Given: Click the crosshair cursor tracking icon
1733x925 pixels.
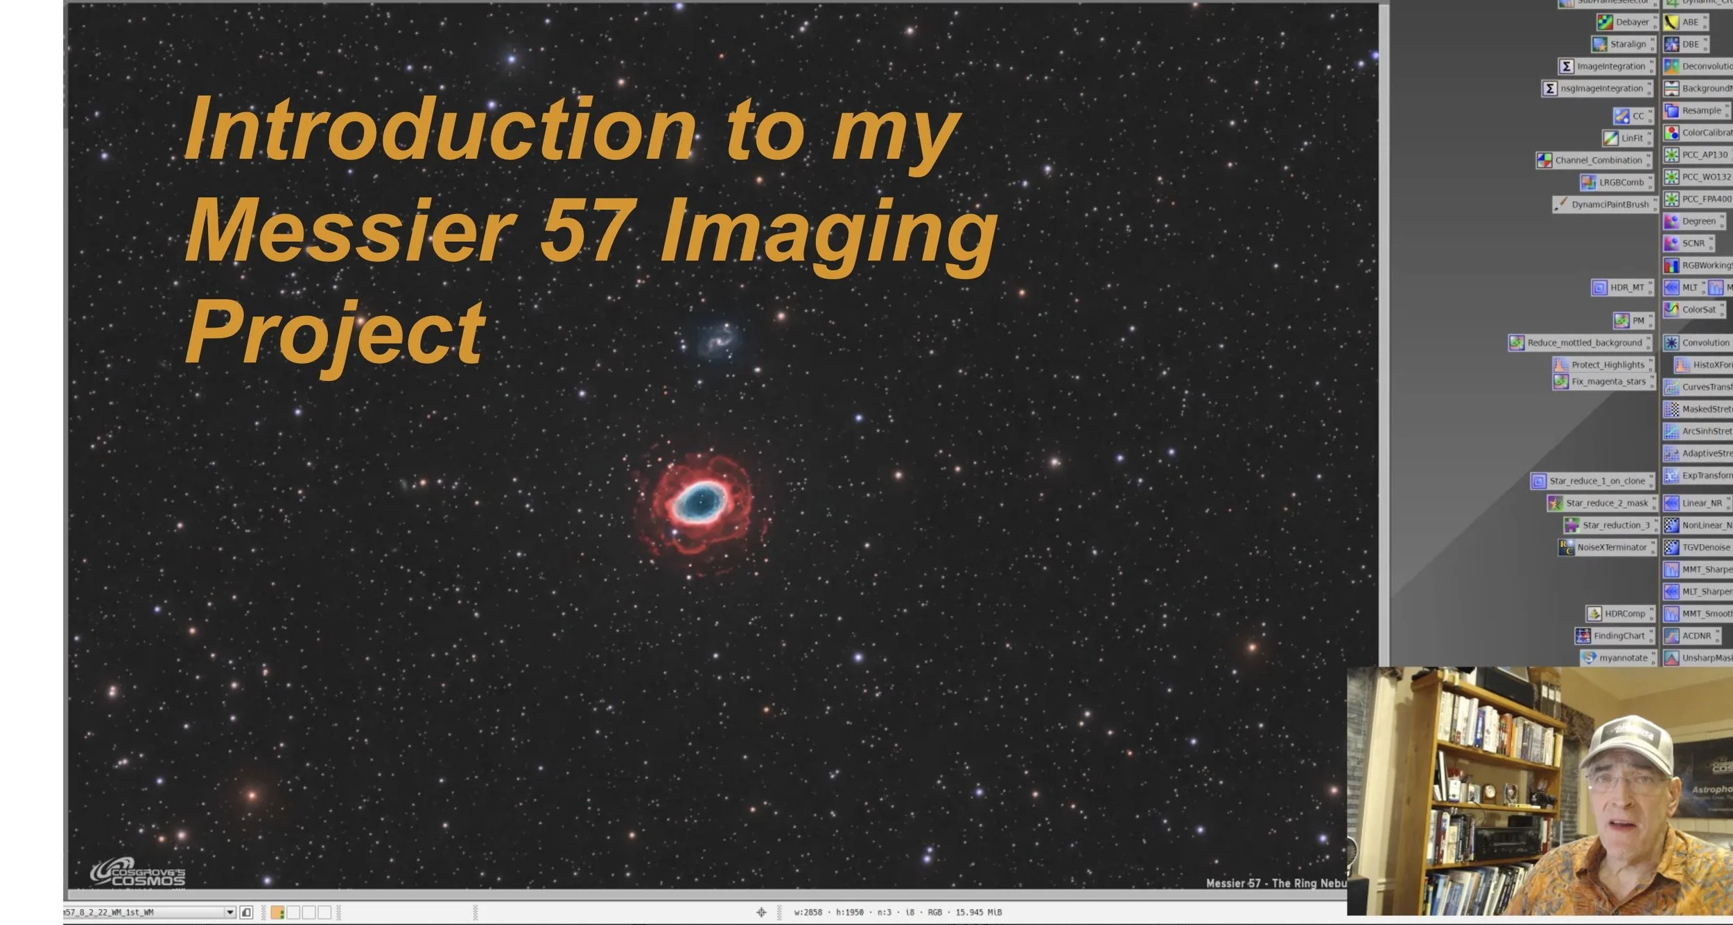Looking at the screenshot, I should [761, 913].
